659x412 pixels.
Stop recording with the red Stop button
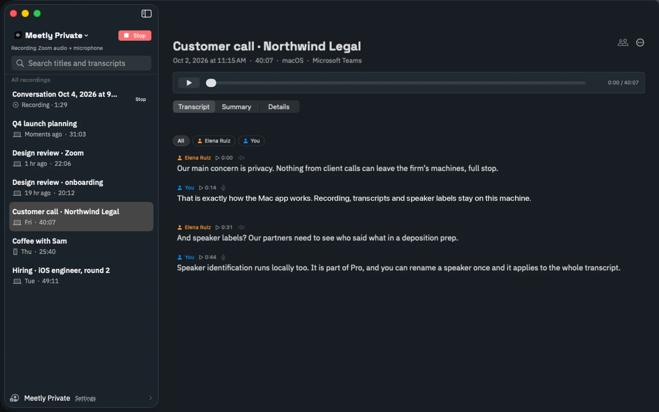click(x=135, y=36)
